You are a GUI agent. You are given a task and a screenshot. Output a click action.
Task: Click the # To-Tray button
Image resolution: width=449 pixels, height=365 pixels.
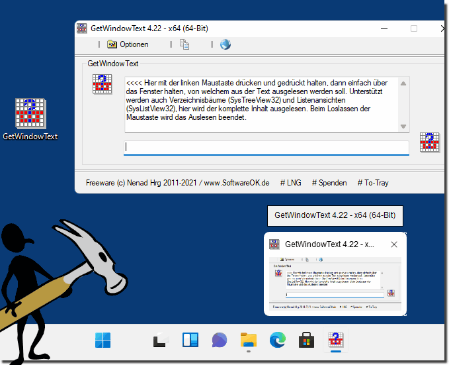tap(373, 183)
